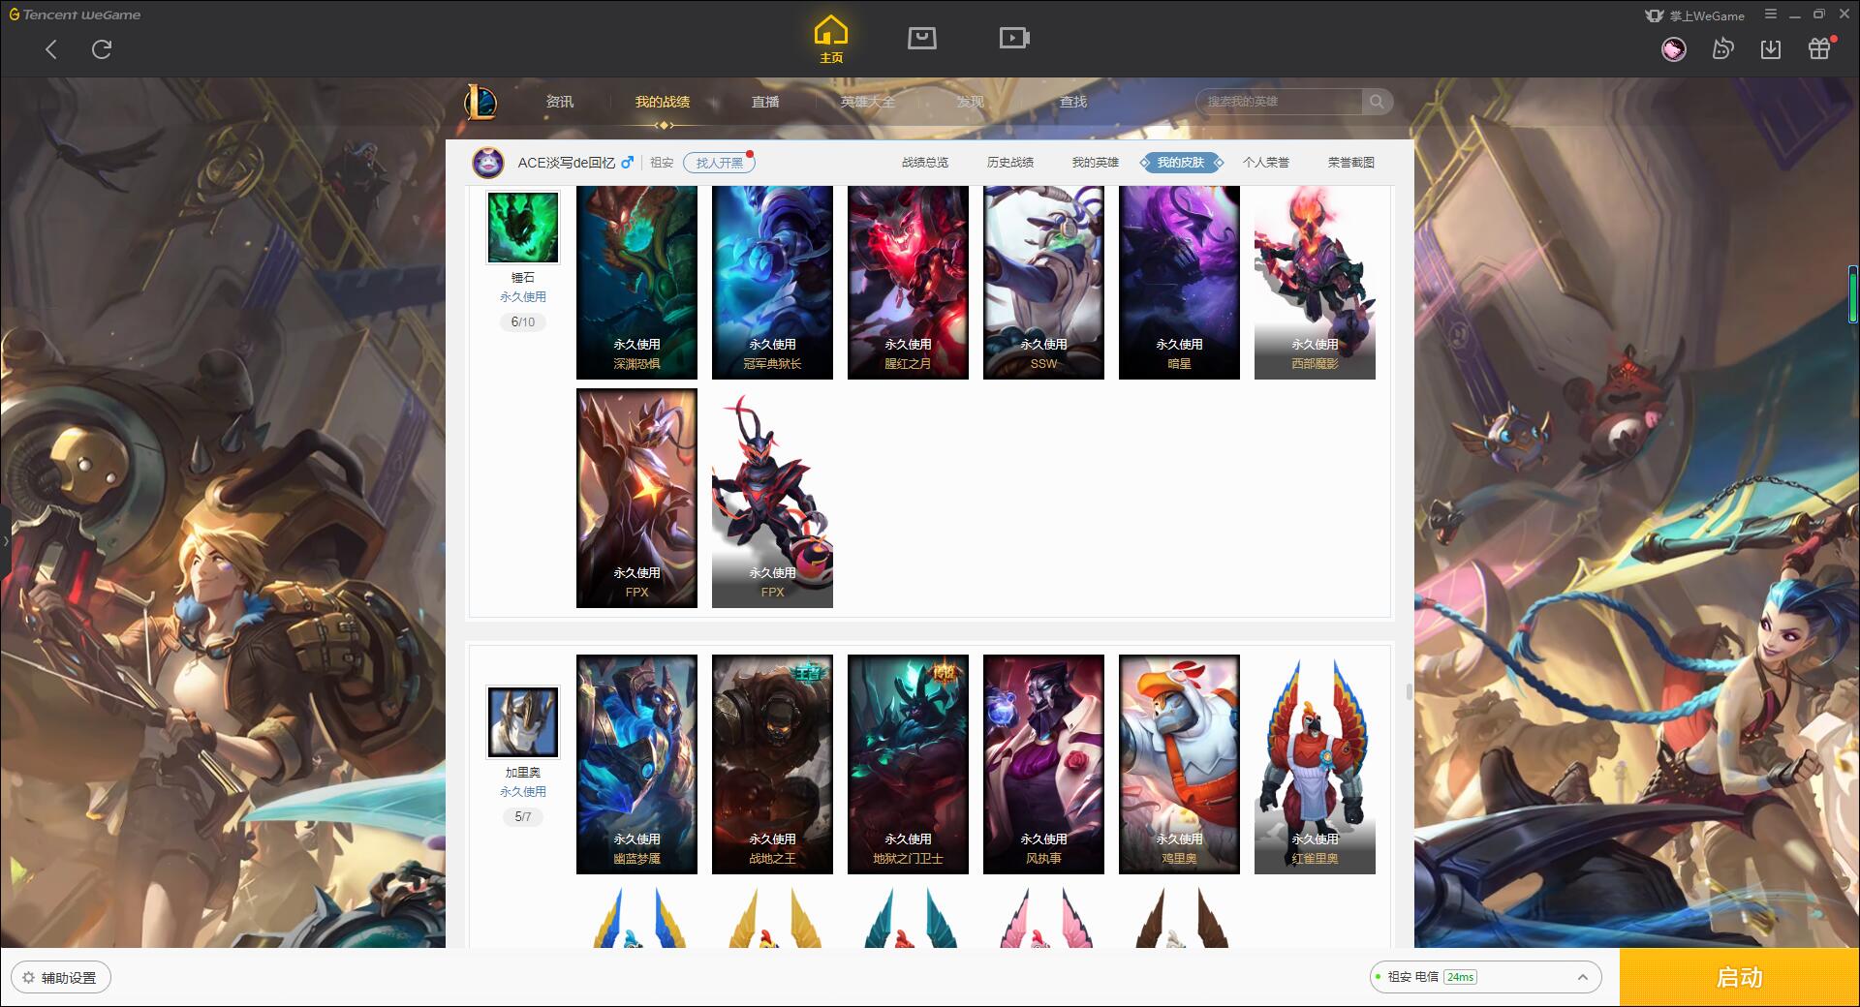Open the SSW skin card
The height and width of the screenshot is (1007, 1860).
point(1043,282)
